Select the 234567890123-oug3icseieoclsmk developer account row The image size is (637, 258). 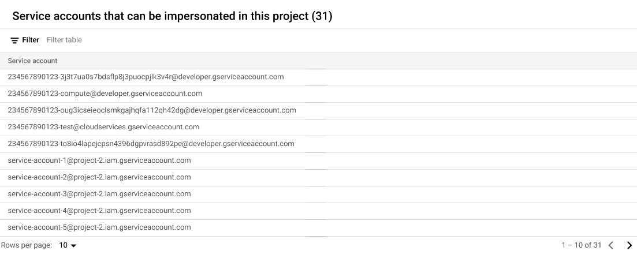pyautogui.click(x=151, y=110)
